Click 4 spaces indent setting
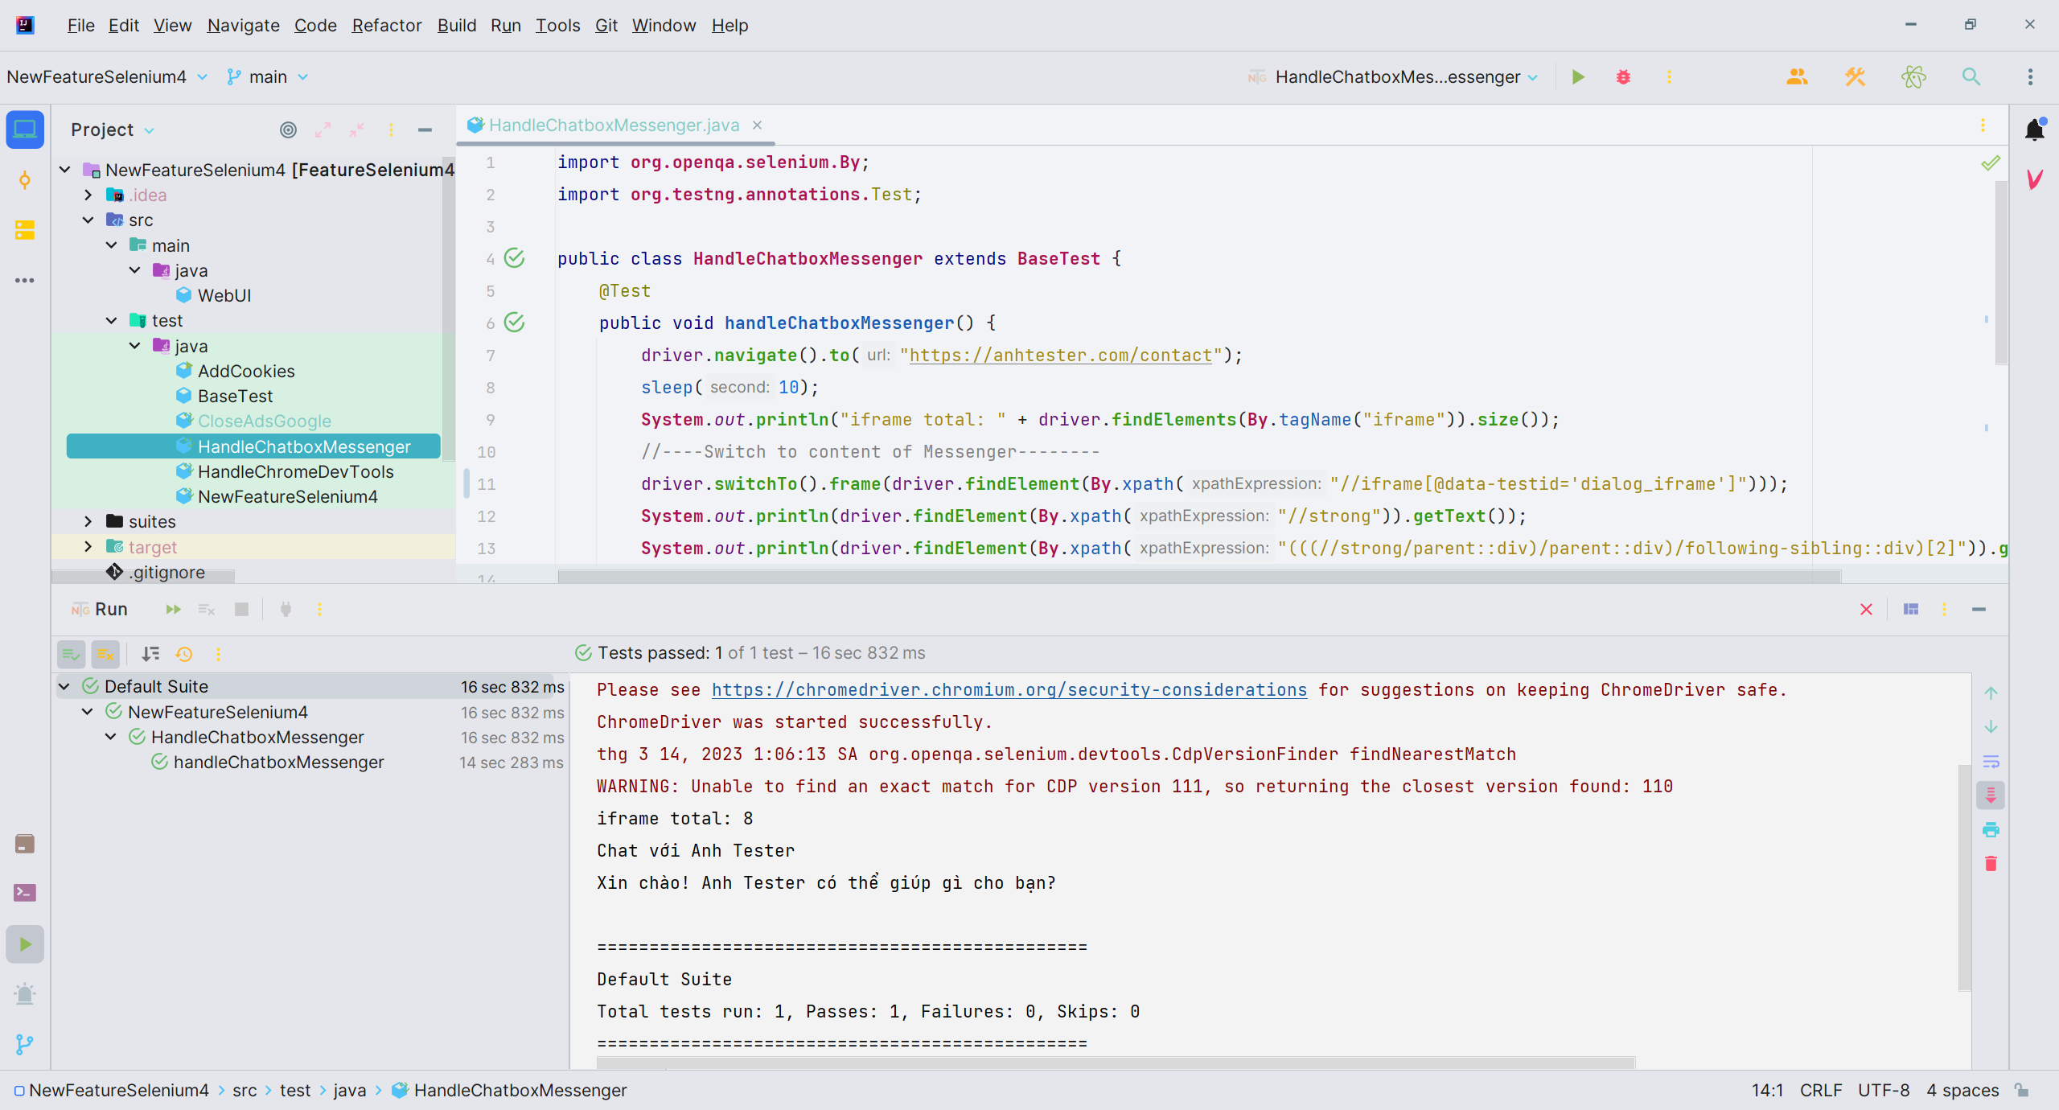 pos(1962,1090)
